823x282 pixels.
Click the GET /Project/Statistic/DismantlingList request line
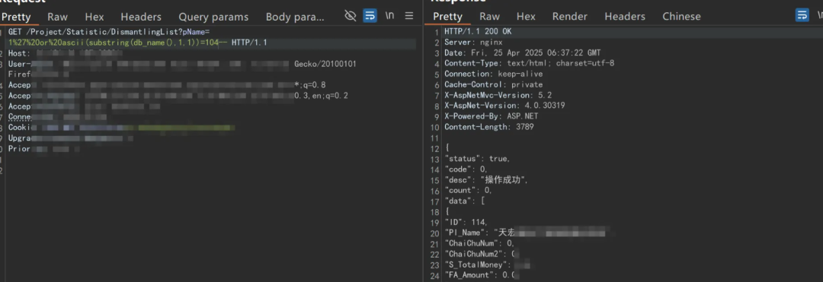click(109, 32)
